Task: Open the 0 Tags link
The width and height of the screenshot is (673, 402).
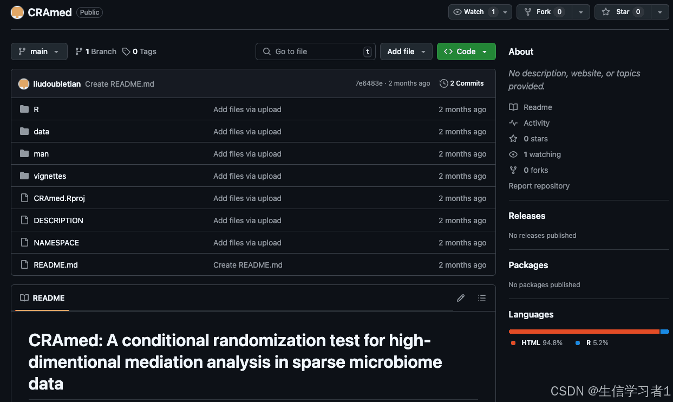Action: click(139, 51)
